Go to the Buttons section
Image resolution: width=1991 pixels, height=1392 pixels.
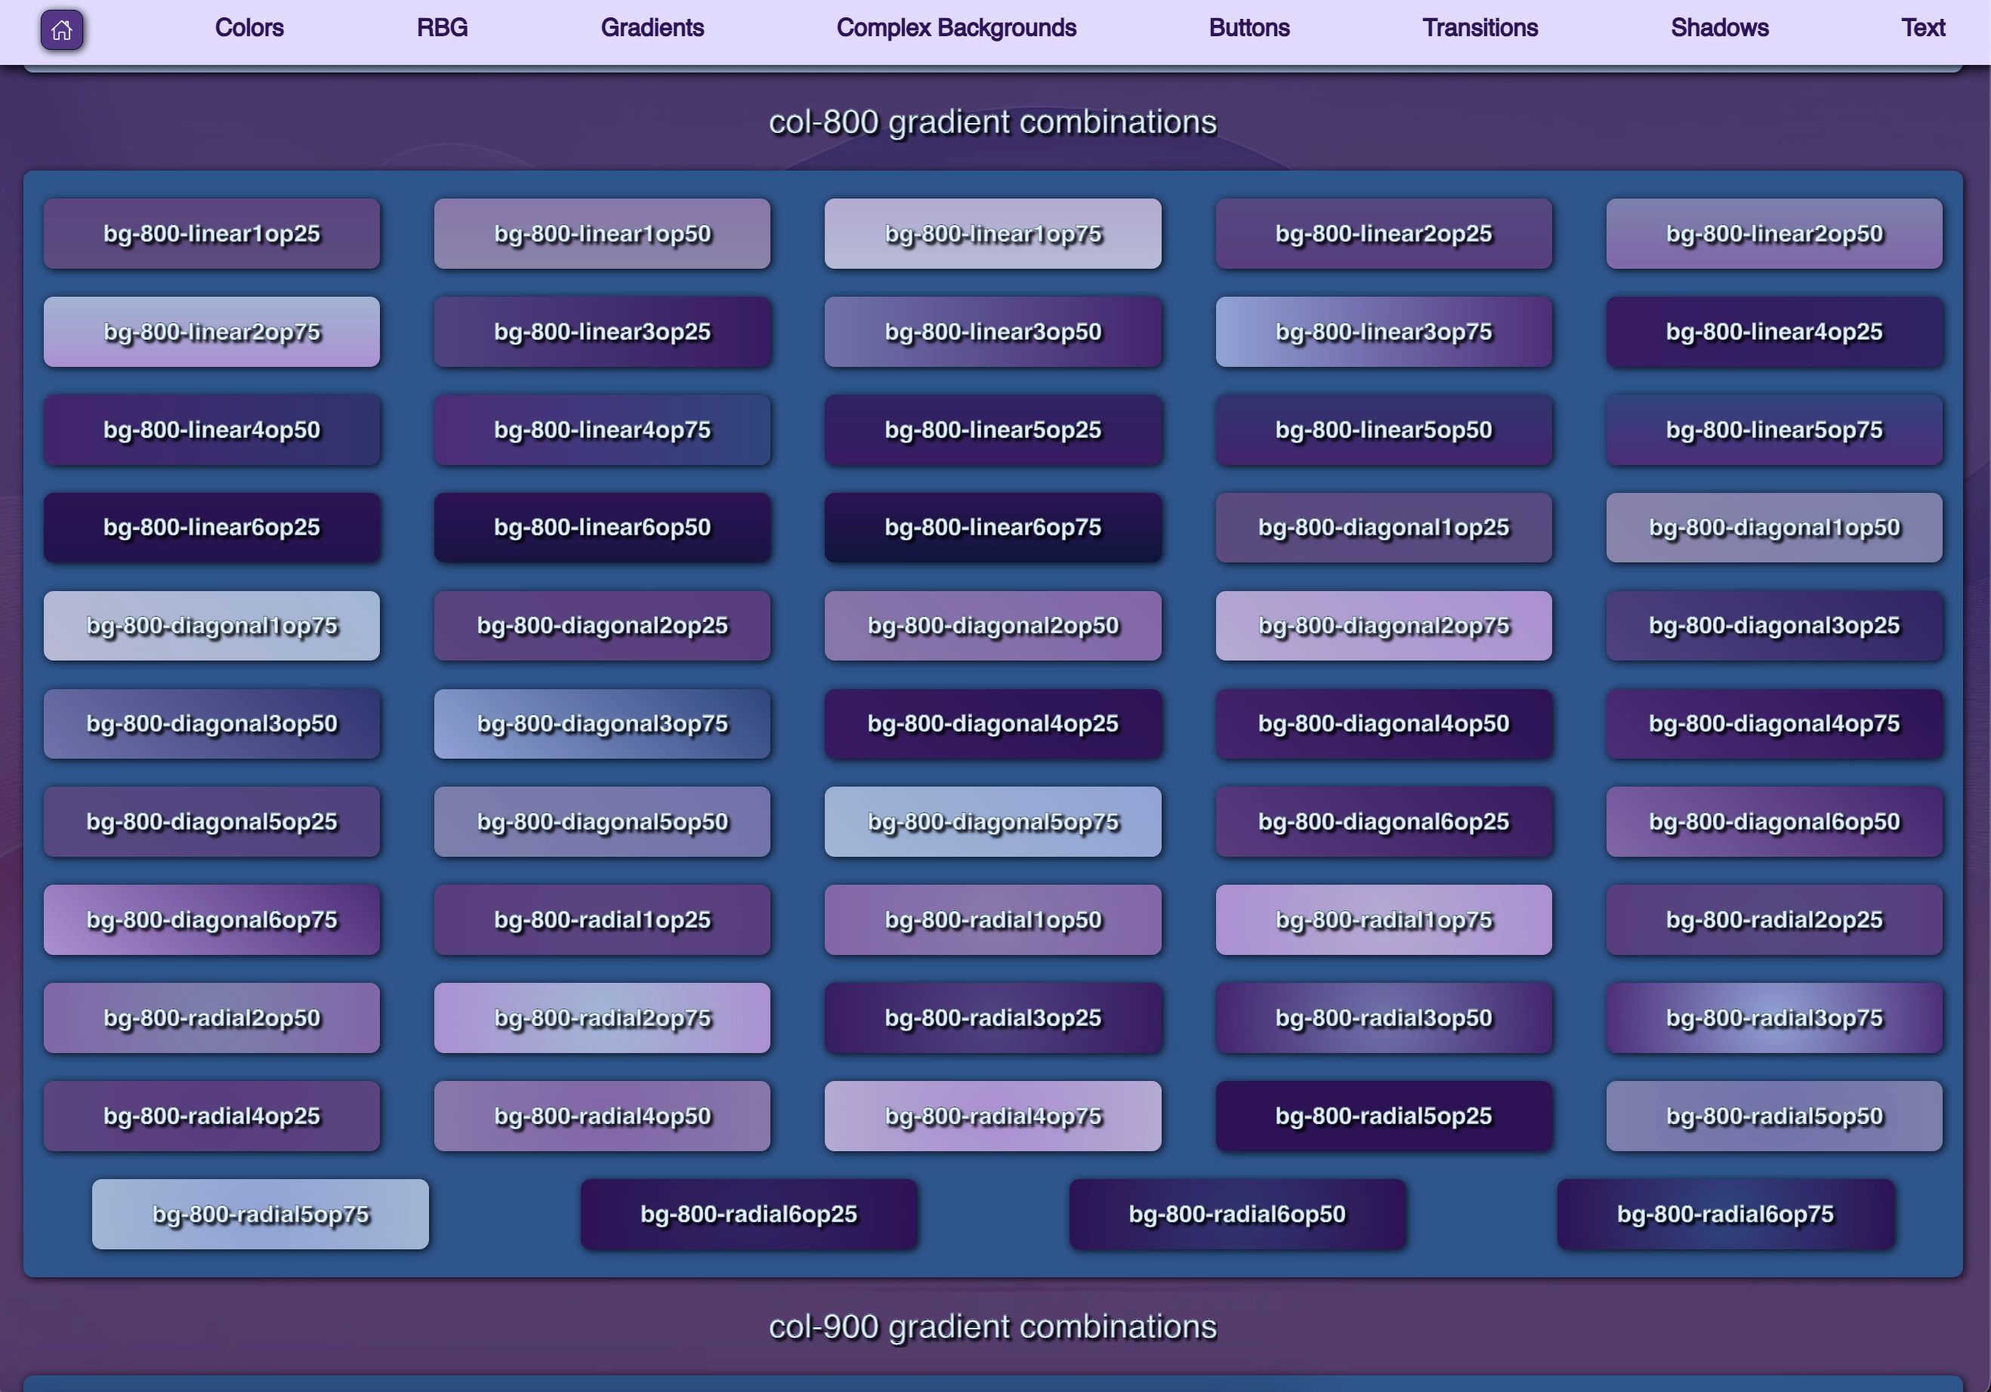coord(1249,27)
